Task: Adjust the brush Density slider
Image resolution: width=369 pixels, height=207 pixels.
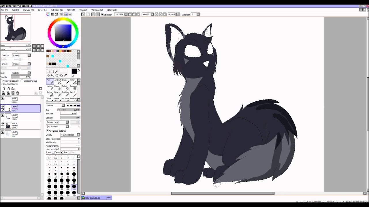Action: [x=70, y=118]
